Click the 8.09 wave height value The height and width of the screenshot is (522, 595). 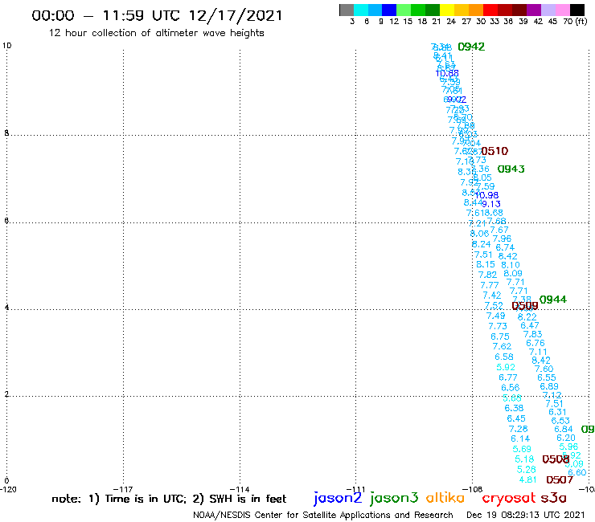pyautogui.click(x=513, y=273)
